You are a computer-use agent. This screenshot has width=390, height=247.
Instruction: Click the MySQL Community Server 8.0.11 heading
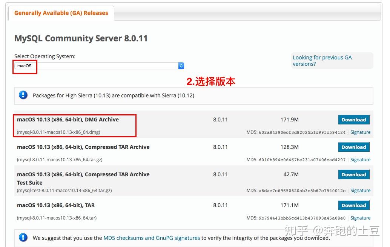click(x=81, y=38)
